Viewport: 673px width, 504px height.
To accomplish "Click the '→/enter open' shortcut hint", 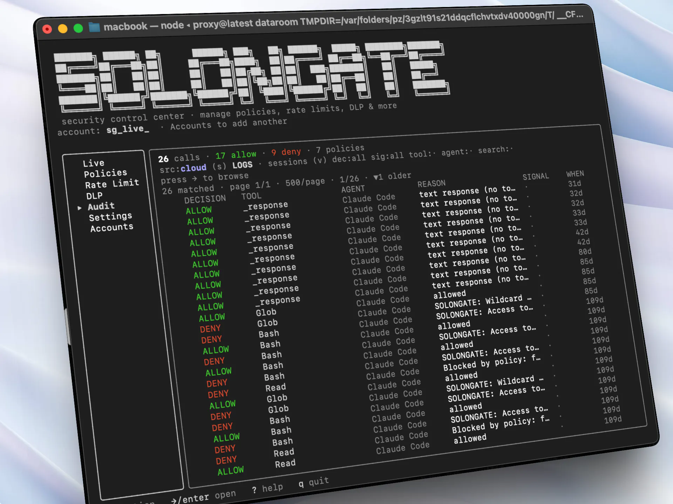I will click(x=203, y=497).
